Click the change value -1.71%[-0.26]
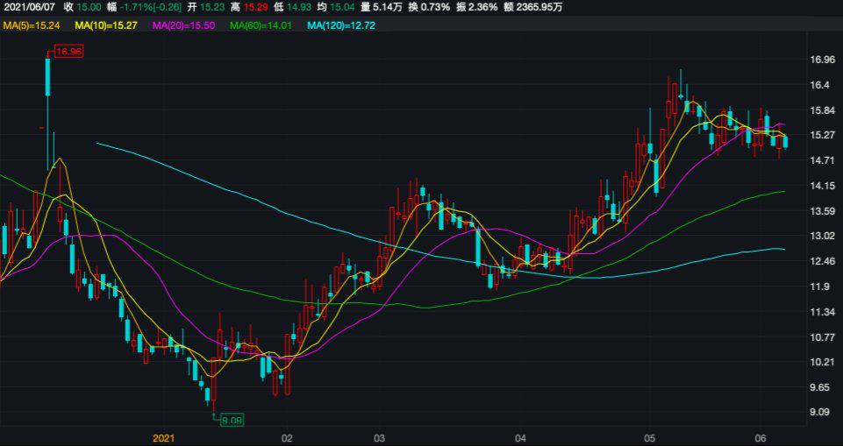The height and width of the screenshot is (446, 843). (x=151, y=7)
